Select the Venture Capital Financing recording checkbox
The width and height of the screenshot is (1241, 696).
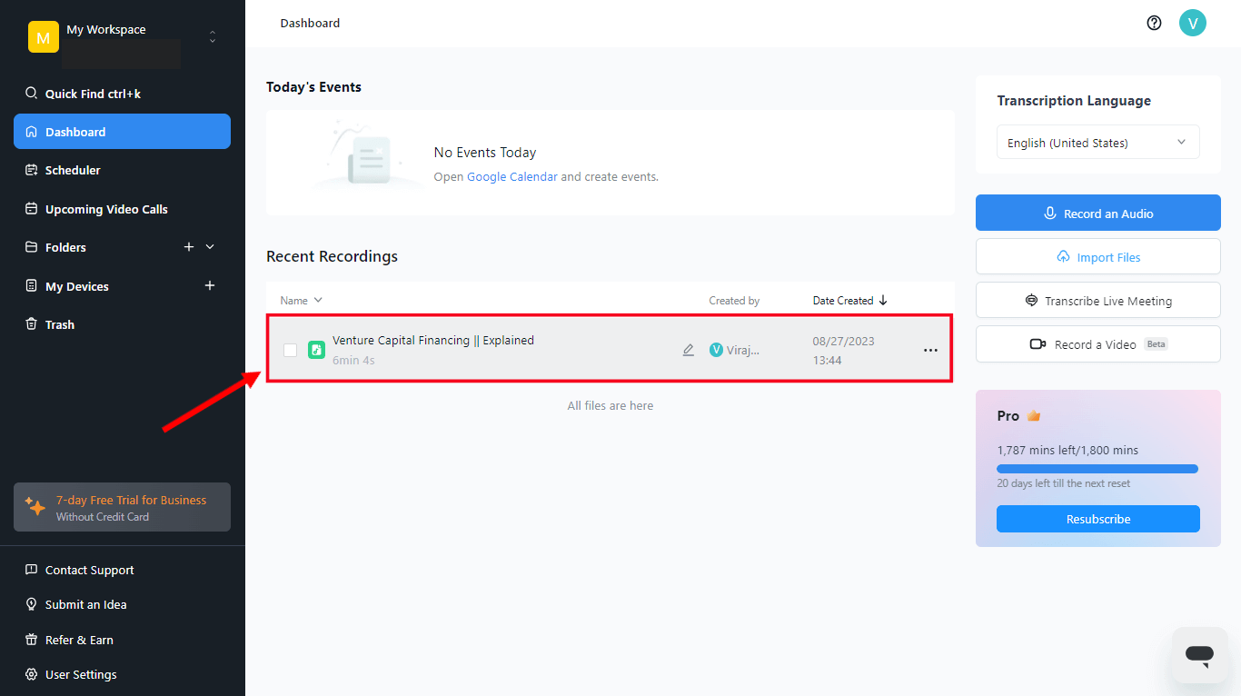tap(290, 350)
